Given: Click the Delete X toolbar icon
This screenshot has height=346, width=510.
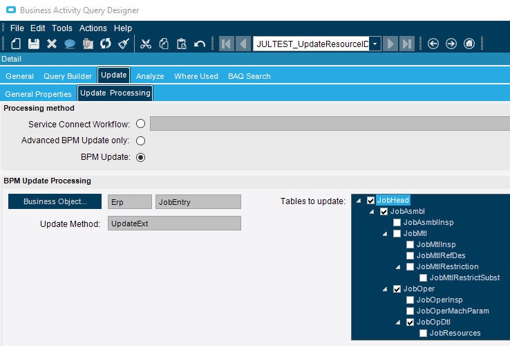Looking at the screenshot, I should pos(51,44).
